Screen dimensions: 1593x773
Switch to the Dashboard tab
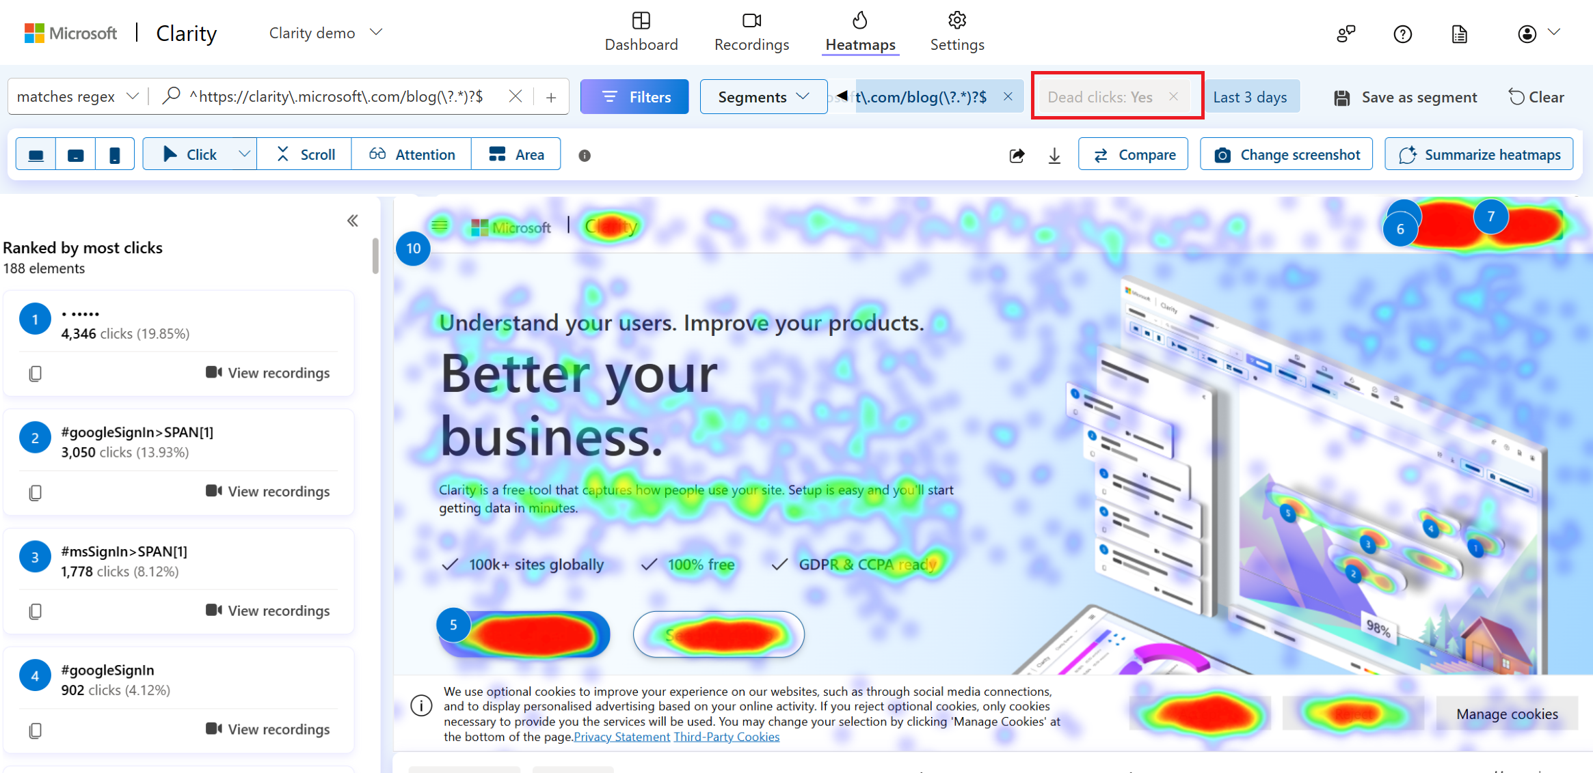coord(641,32)
